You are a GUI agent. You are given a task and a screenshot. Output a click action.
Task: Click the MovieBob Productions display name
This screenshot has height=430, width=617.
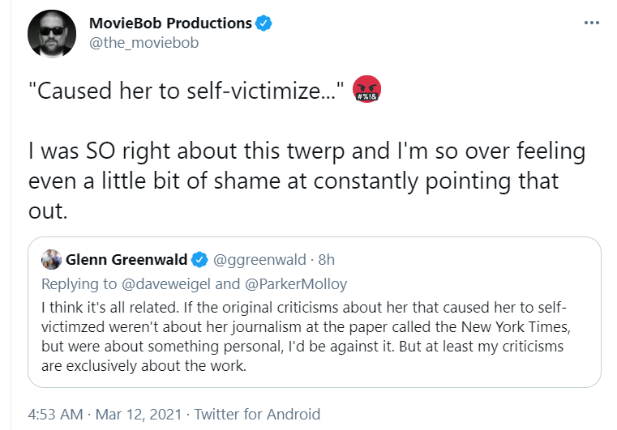pyautogui.click(x=170, y=23)
